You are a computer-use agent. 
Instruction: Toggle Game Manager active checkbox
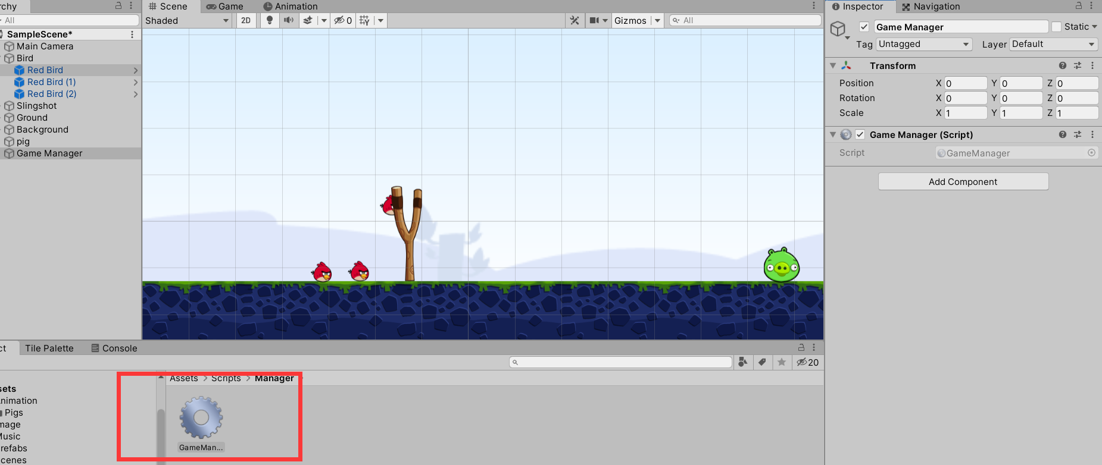coord(864,27)
